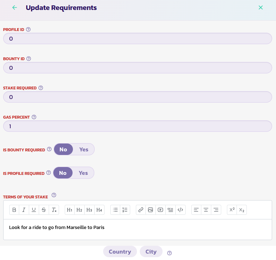Click the back arrow beside Update Requirements
276x260 pixels.
point(15,7)
